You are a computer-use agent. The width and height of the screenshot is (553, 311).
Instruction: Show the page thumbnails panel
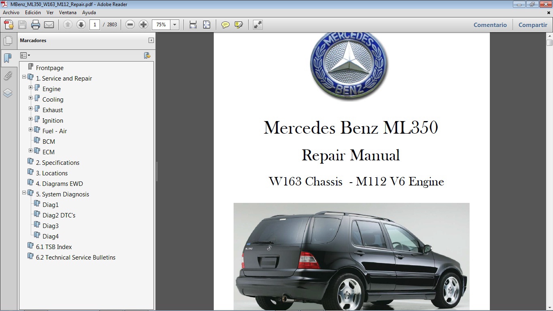9,40
